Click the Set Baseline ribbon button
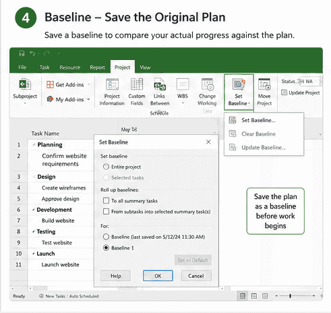 [239, 92]
